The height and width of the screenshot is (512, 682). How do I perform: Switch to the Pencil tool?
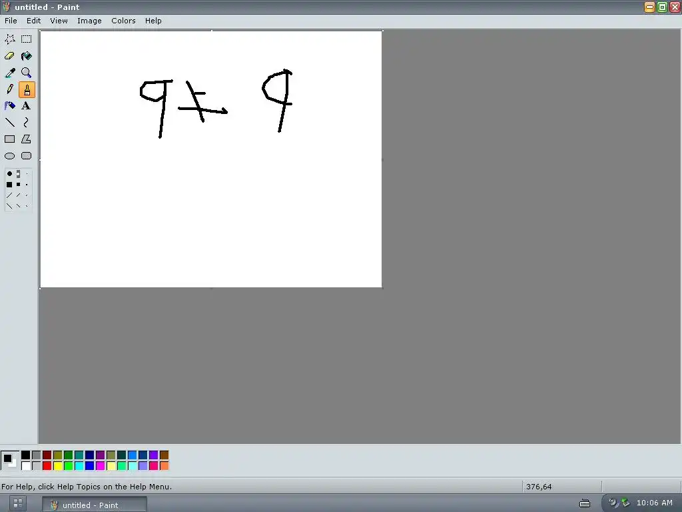9,89
